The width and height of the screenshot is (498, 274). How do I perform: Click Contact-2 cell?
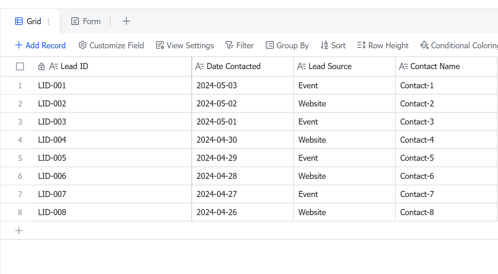click(x=446, y=103)
